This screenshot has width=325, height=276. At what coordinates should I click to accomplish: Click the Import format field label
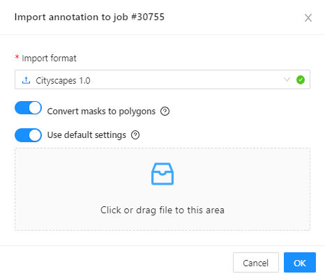tap(49, 59)
